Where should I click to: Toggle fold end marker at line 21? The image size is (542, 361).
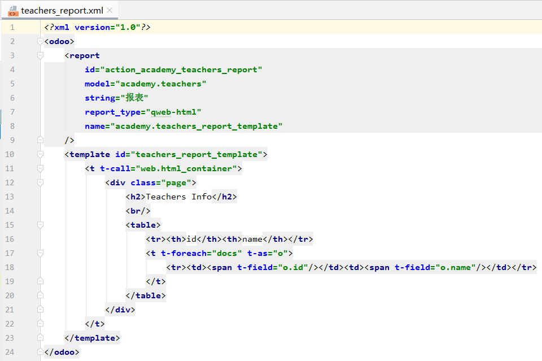[x=40, y=310]
